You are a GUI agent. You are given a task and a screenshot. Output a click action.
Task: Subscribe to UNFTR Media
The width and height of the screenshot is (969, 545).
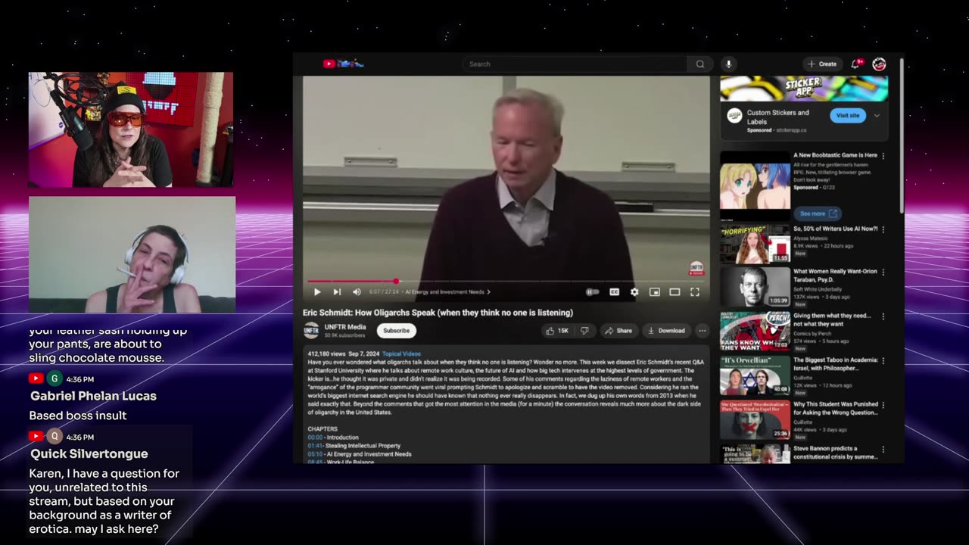point(396,331)
